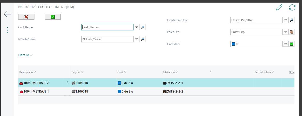302x116 pixels.
Task: Click magnifier lookup beside Desde Pal/Ubic.
Action: pyautogui.click(x=292, y=20)
